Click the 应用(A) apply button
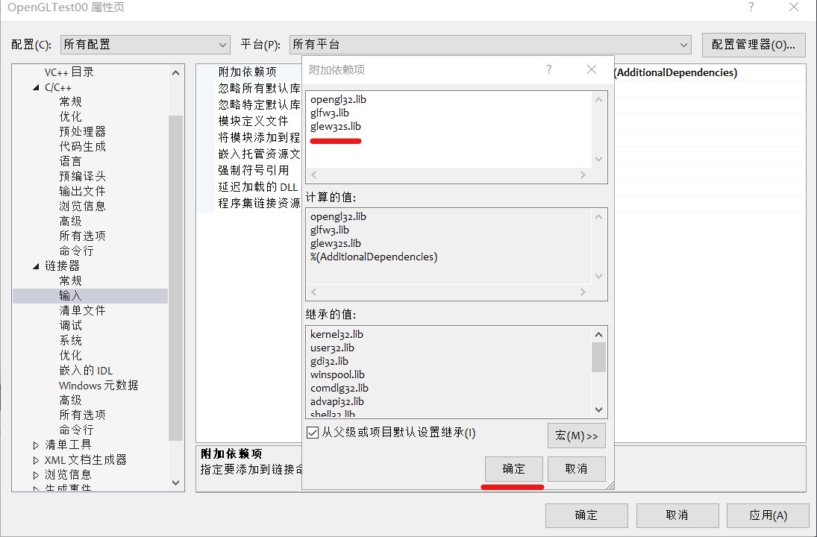 coord(768,515)
